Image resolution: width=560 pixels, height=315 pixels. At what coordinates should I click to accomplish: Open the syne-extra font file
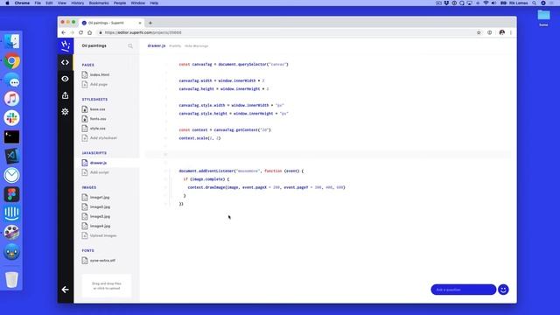tap(102, 261)
